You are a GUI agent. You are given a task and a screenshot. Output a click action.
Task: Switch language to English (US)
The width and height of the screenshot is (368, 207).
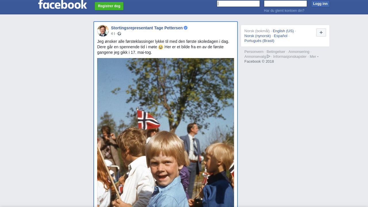coord(283,31)
